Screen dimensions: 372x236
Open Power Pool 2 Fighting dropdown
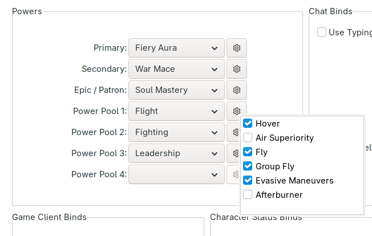pos(176,132)
